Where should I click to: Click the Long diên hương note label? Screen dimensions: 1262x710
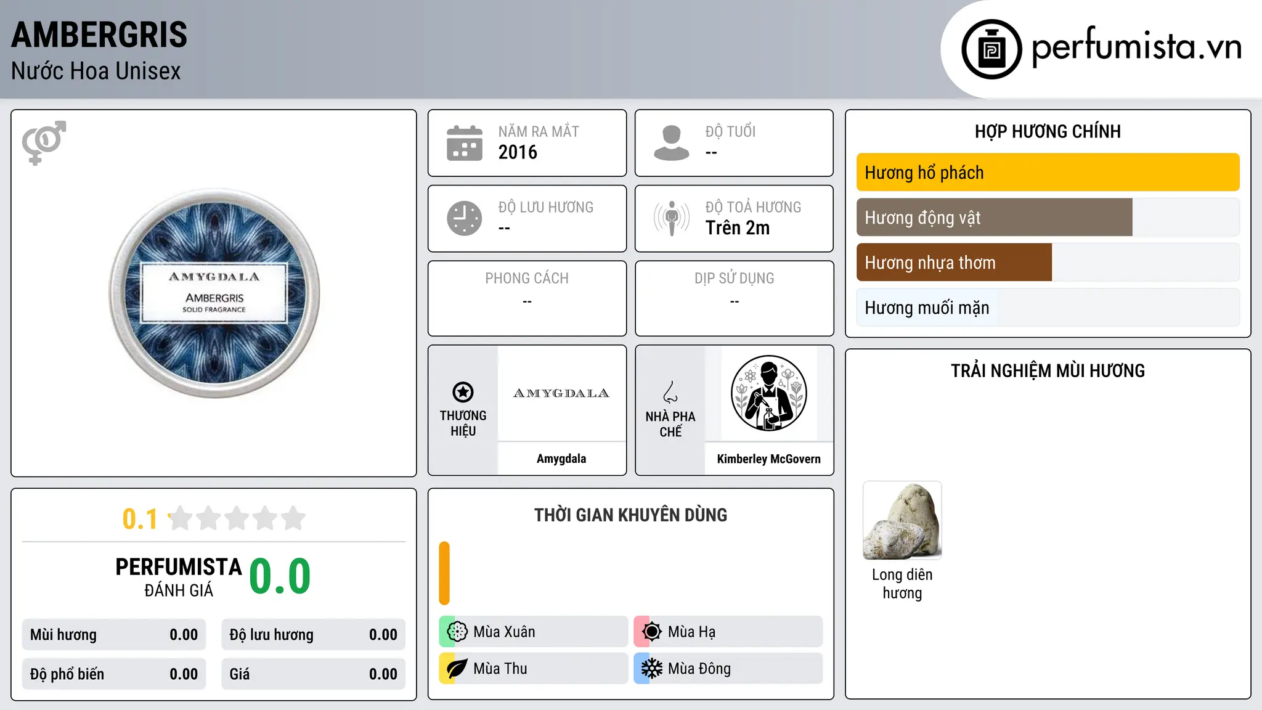pos(902,584)
